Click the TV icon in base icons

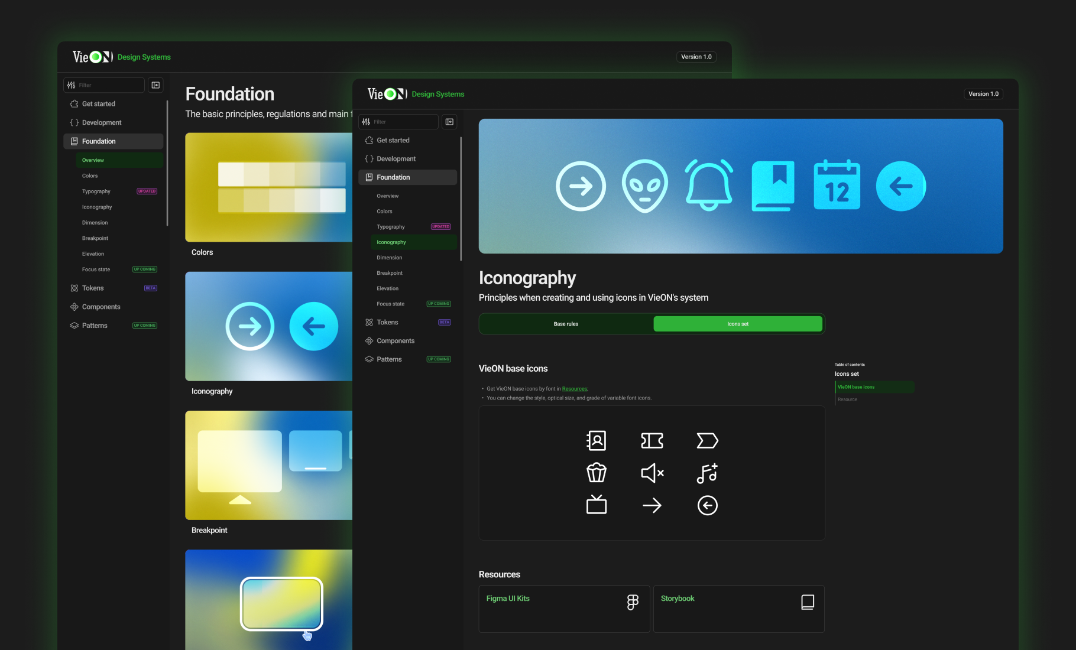[596, 505]
